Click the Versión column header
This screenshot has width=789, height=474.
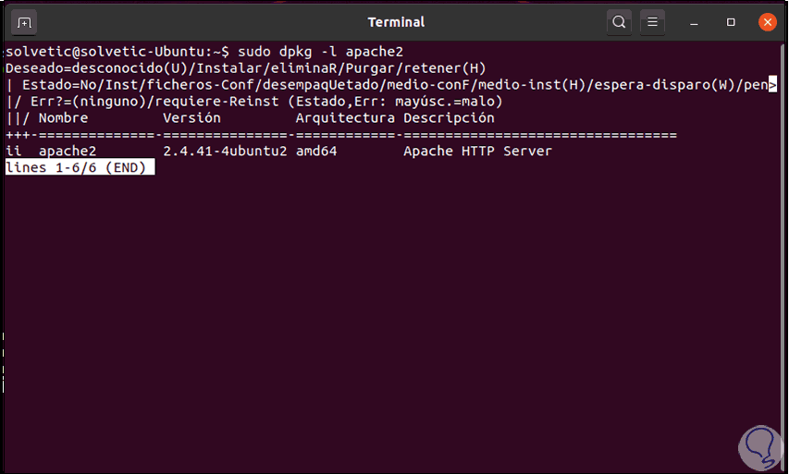click(191, 118)
